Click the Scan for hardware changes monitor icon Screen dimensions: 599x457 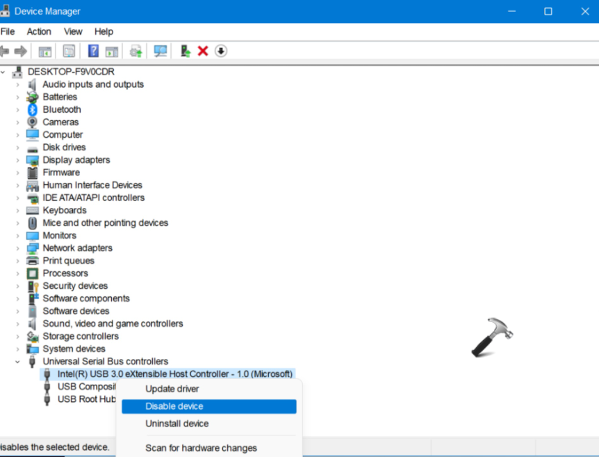(161, 51)
